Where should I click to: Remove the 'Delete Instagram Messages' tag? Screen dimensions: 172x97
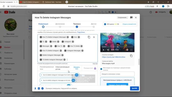pos(62,55)
